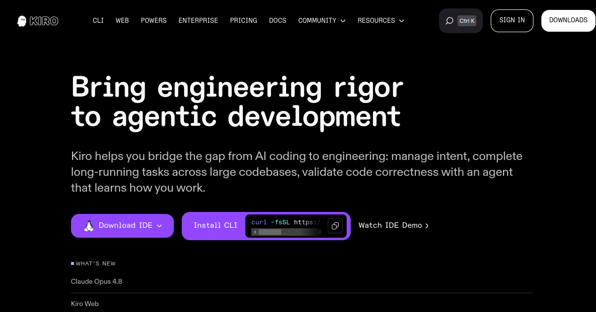Click the left arrow of the command scrollbar
The width and height of the screenshot is (596, 312).
[x=255, y=232]
